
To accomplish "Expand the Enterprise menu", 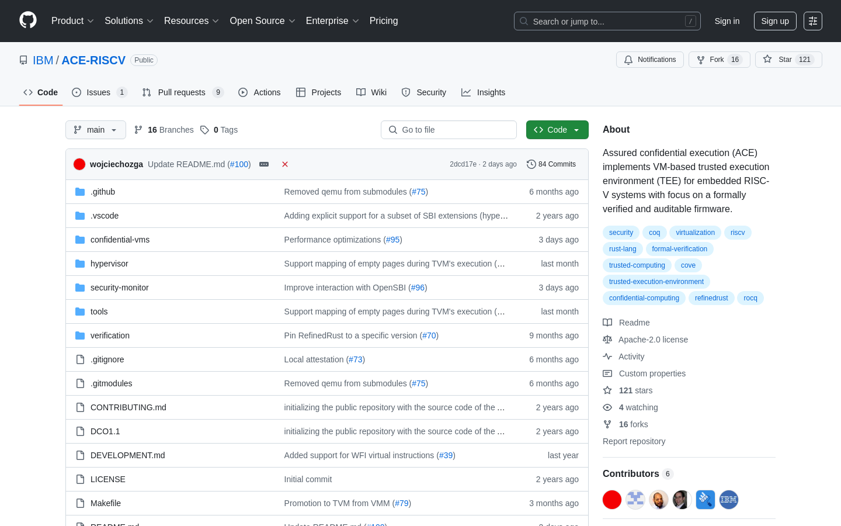I will pos(332,21).
